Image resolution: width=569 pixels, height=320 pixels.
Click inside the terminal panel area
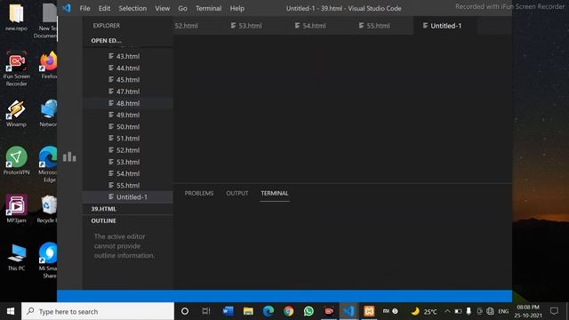343,245
